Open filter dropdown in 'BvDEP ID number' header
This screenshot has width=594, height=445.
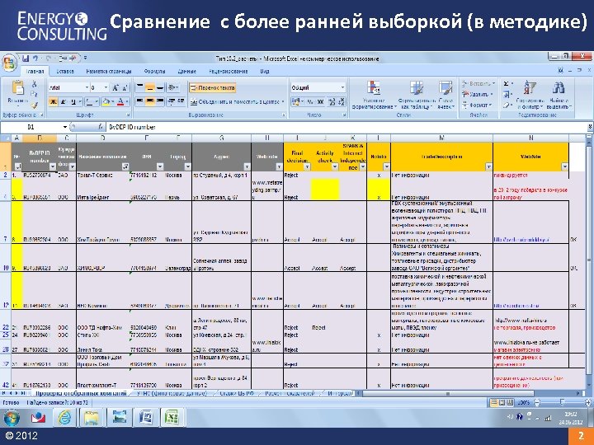(53, 166)
